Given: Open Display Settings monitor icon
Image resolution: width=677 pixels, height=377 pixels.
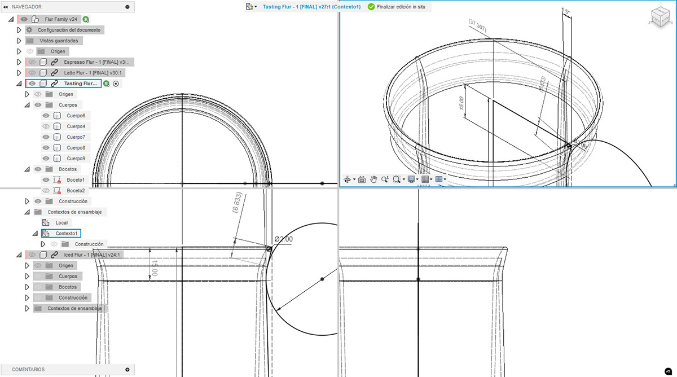Looking at the screenshot, I should click(x=411, y=179).
